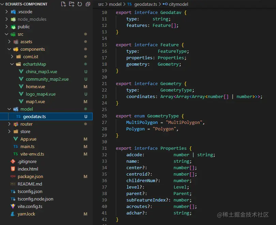The image size is (276, 225).
Task: Click the .vscode folder icon
Action: pyautogui.click(x=13, y=12)
